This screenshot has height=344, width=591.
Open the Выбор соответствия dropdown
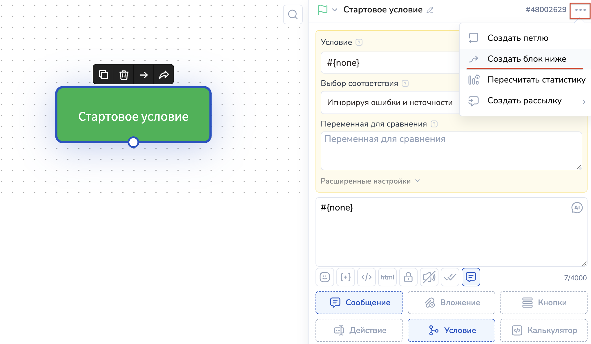(x=390, y=103)
